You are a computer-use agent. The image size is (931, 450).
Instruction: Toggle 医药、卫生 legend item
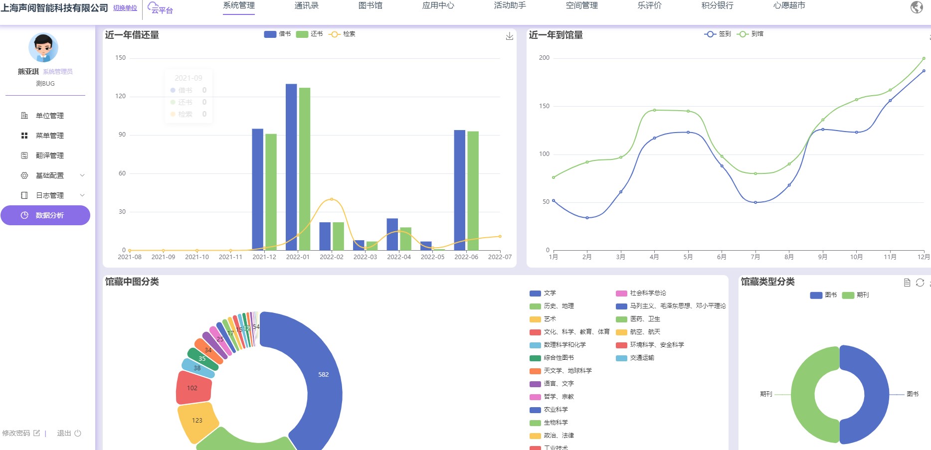638,319
